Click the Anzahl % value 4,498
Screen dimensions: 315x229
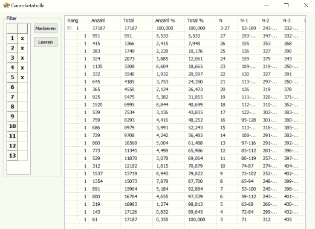coord(162,150)
